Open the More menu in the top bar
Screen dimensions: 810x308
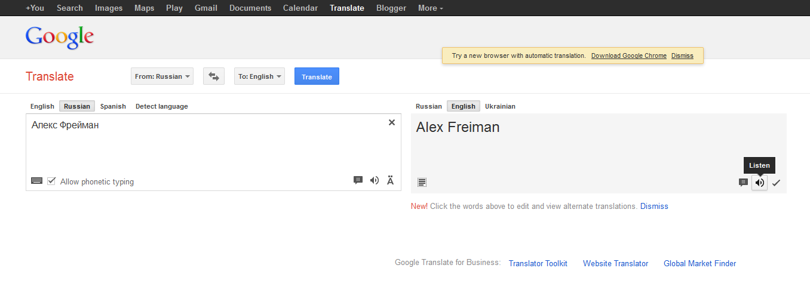431,8
